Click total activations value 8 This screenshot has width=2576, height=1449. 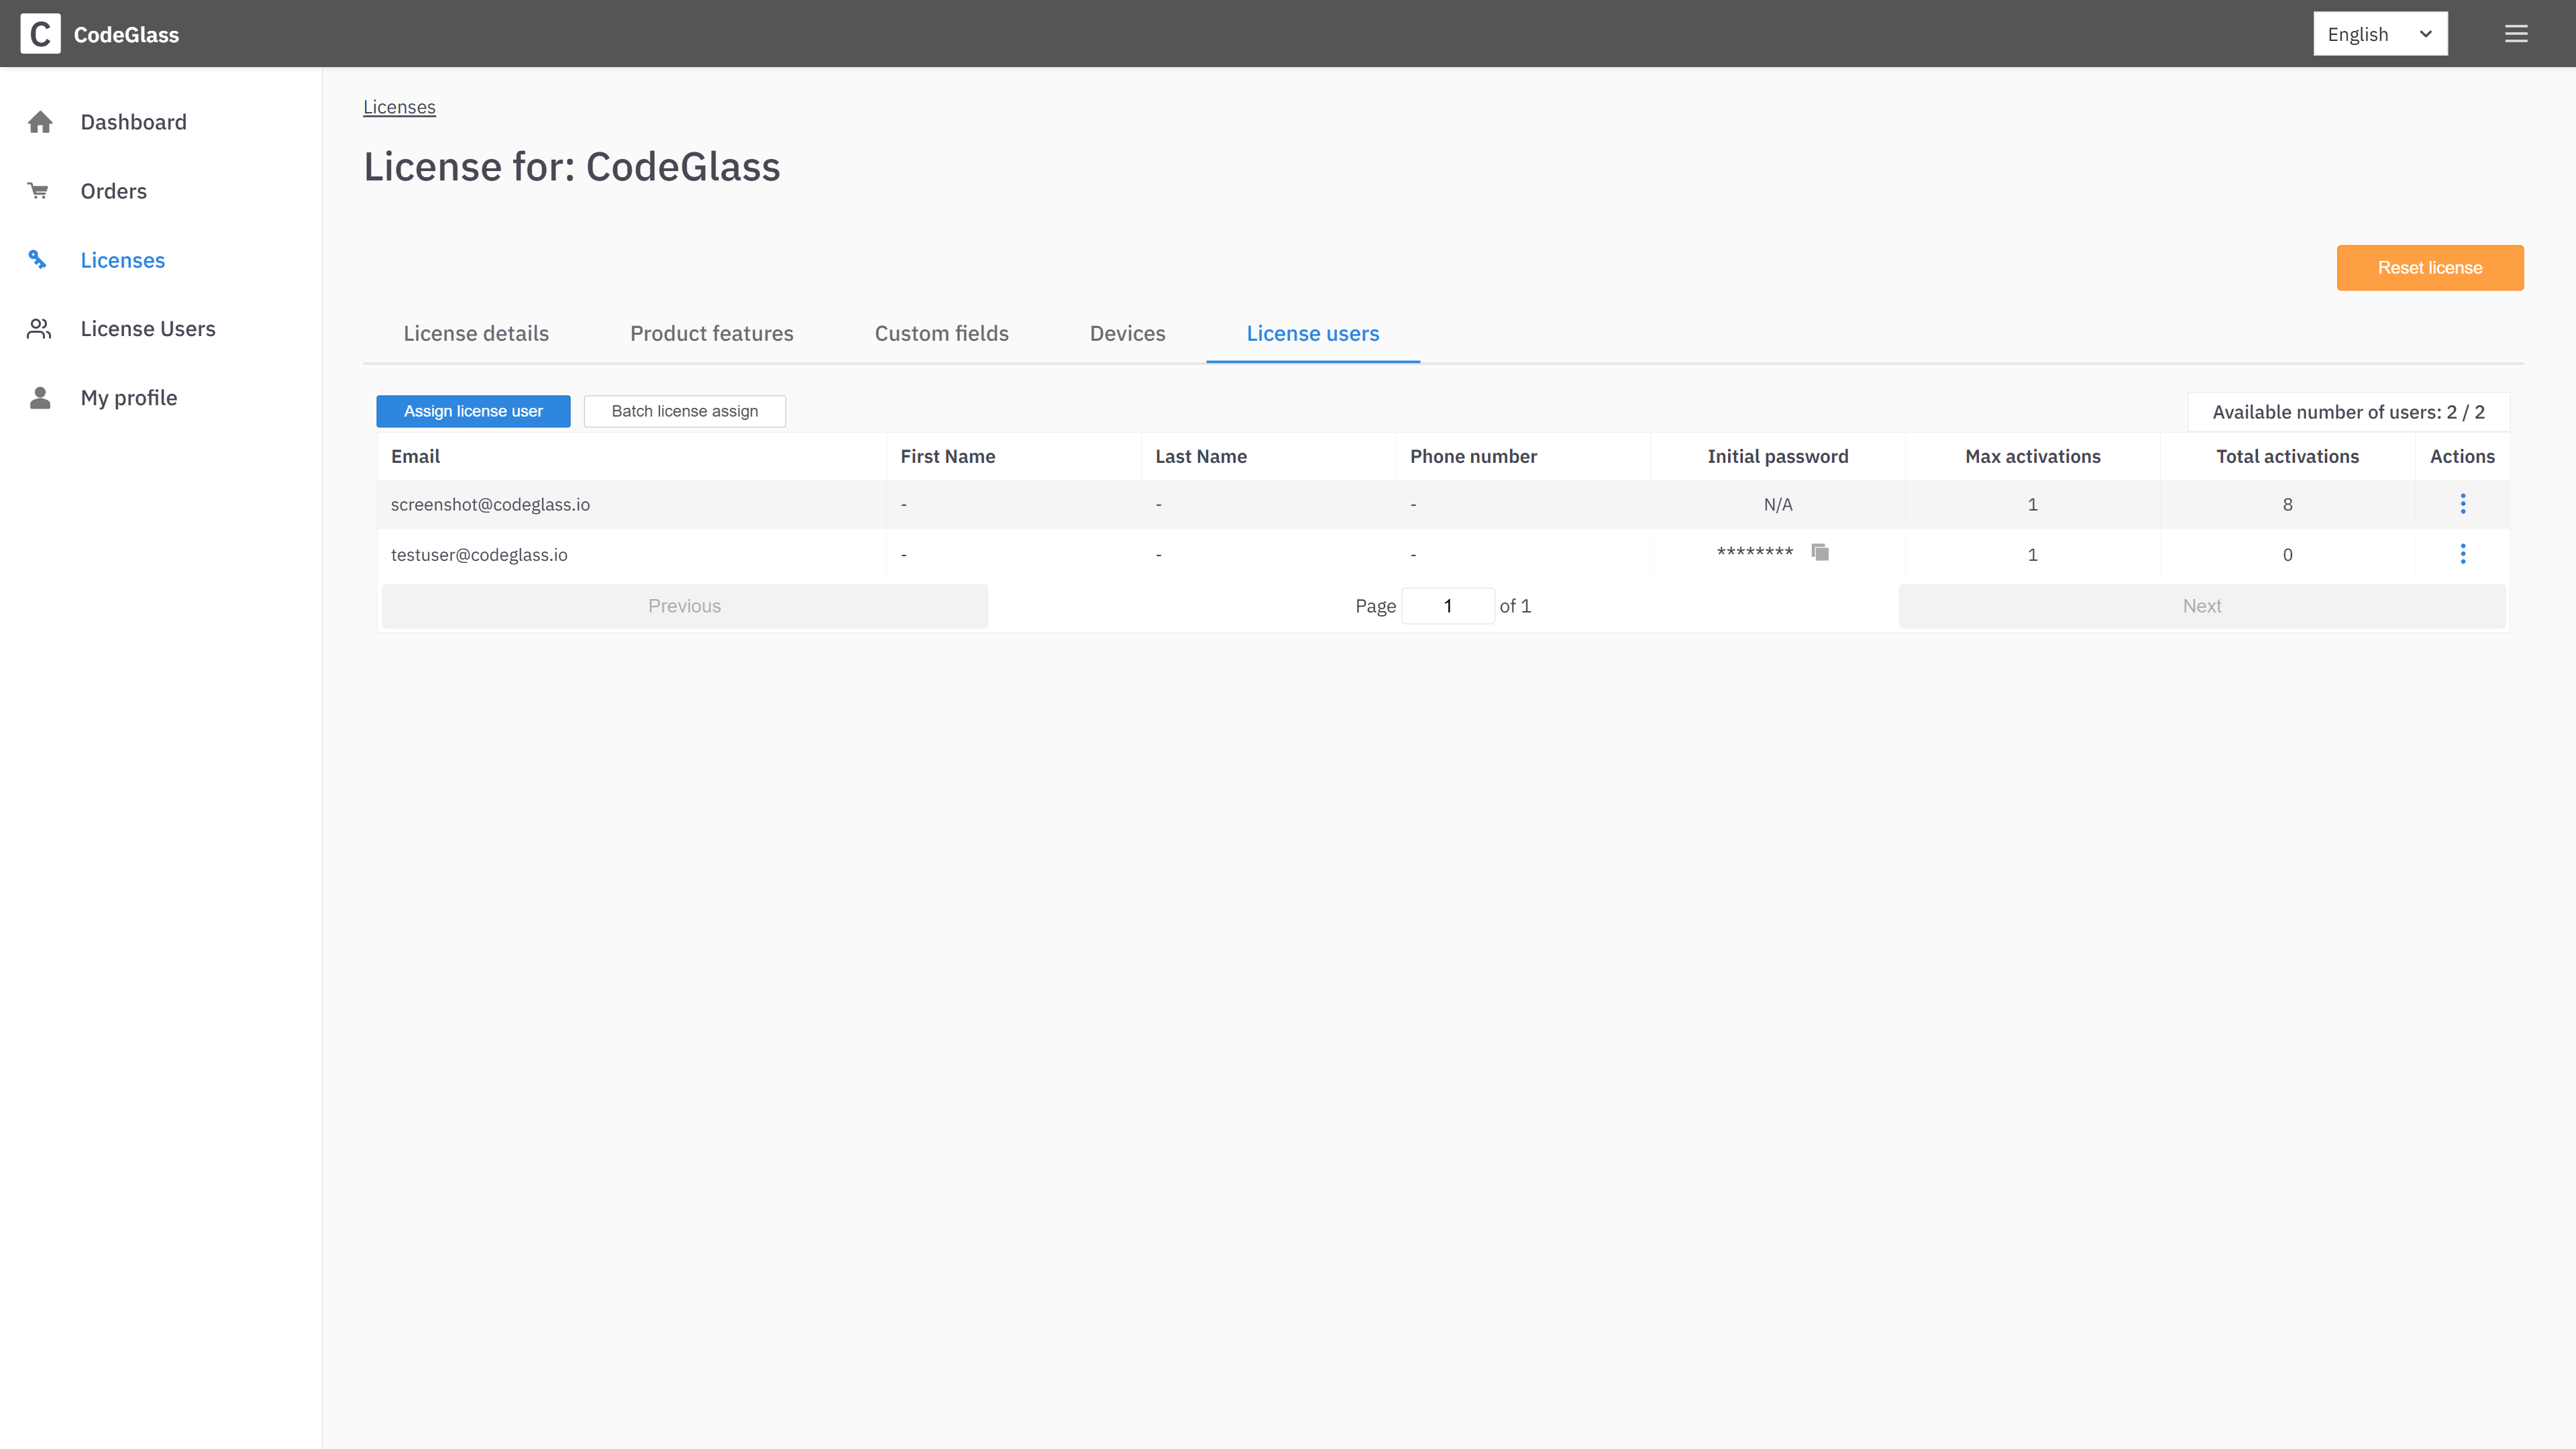2288,505
